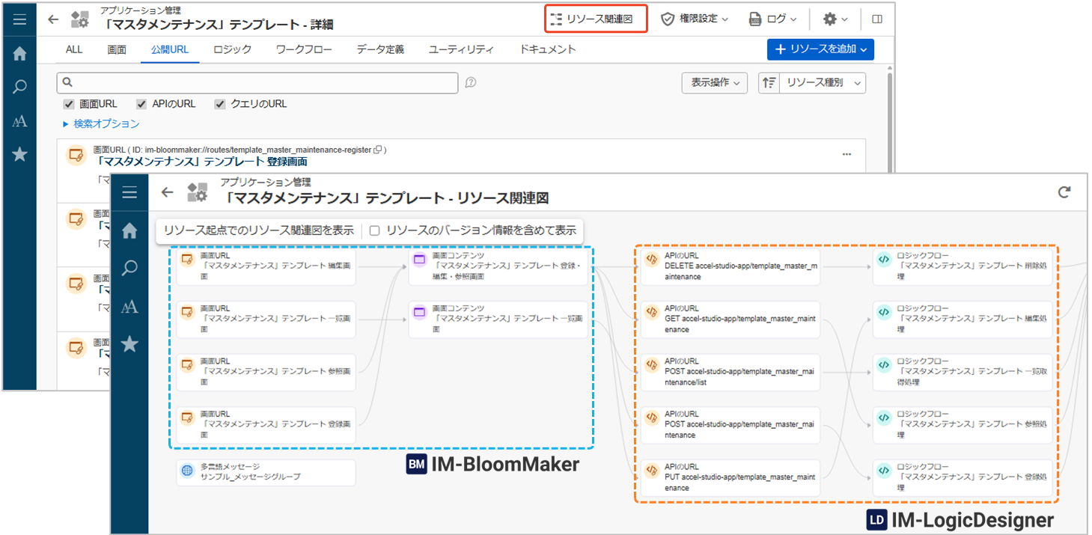Viewport: 1092px width, 535px height.
Task: Click the back arrow in the front window
Action: click(167, 192)
